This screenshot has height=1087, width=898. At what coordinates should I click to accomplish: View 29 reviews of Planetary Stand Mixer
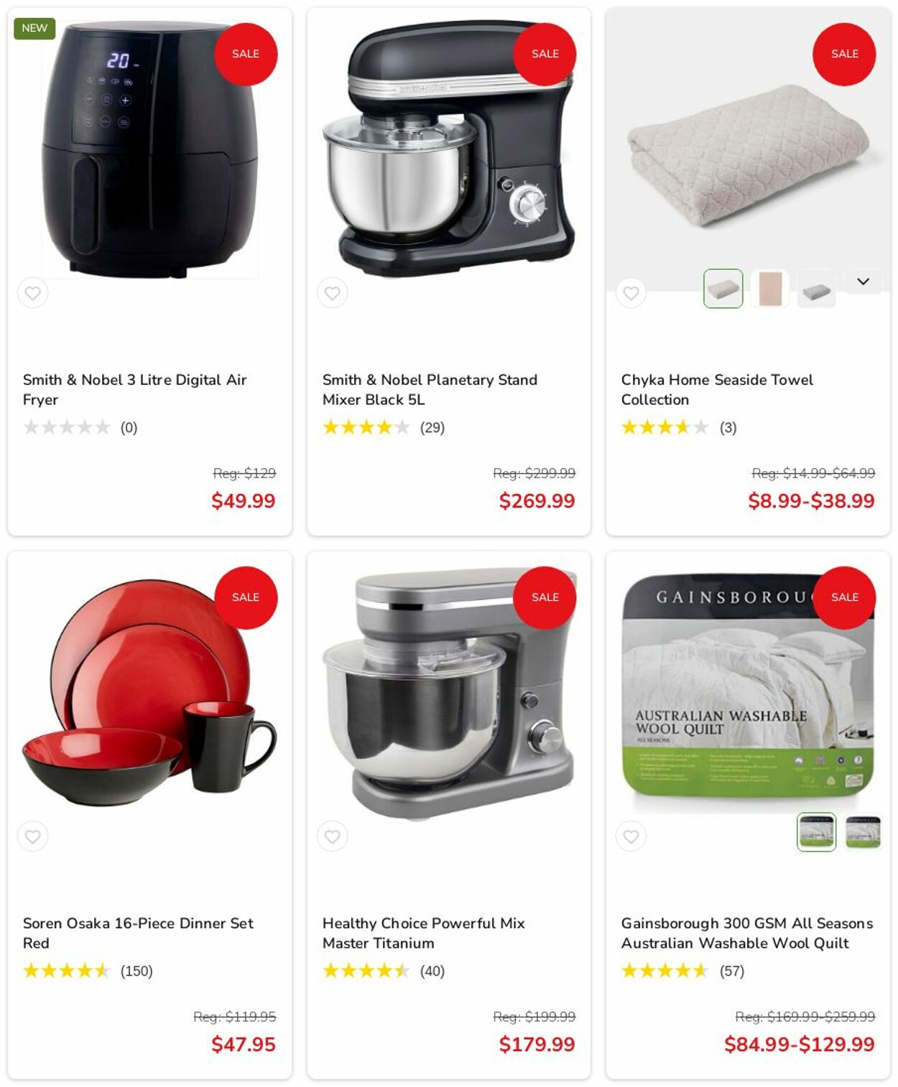[432, 427]
